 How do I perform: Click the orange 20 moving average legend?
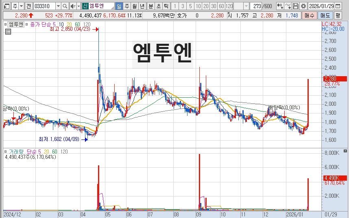tap(69, 24)
